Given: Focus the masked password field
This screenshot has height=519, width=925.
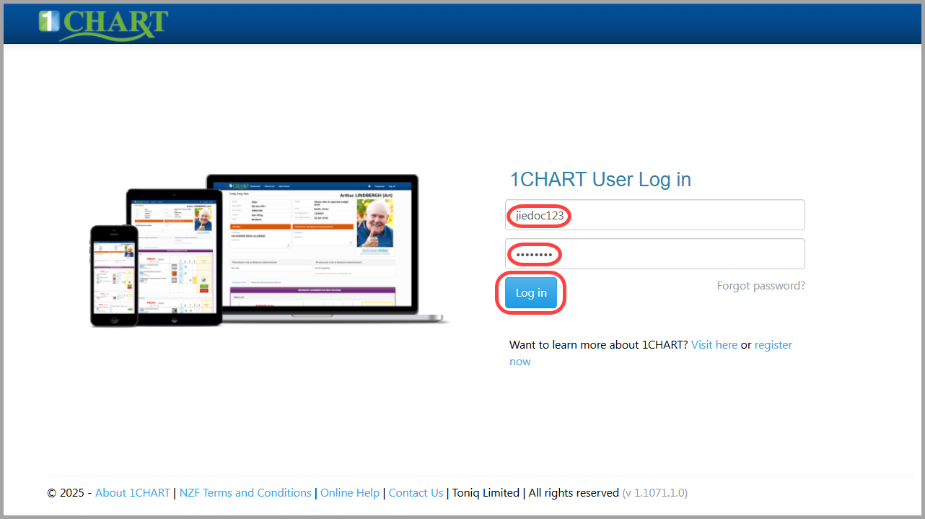Looking at the screenshot, I should (x=654, y=254).
